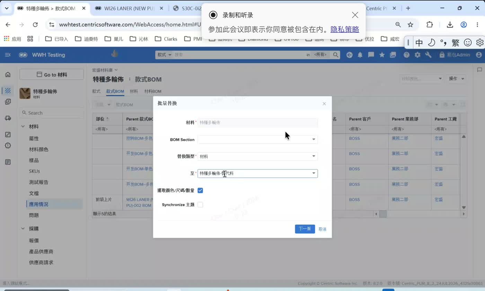This screenshot has height=291, width=485.
Task: Open the help question mark icon
Action: (407, 55)
